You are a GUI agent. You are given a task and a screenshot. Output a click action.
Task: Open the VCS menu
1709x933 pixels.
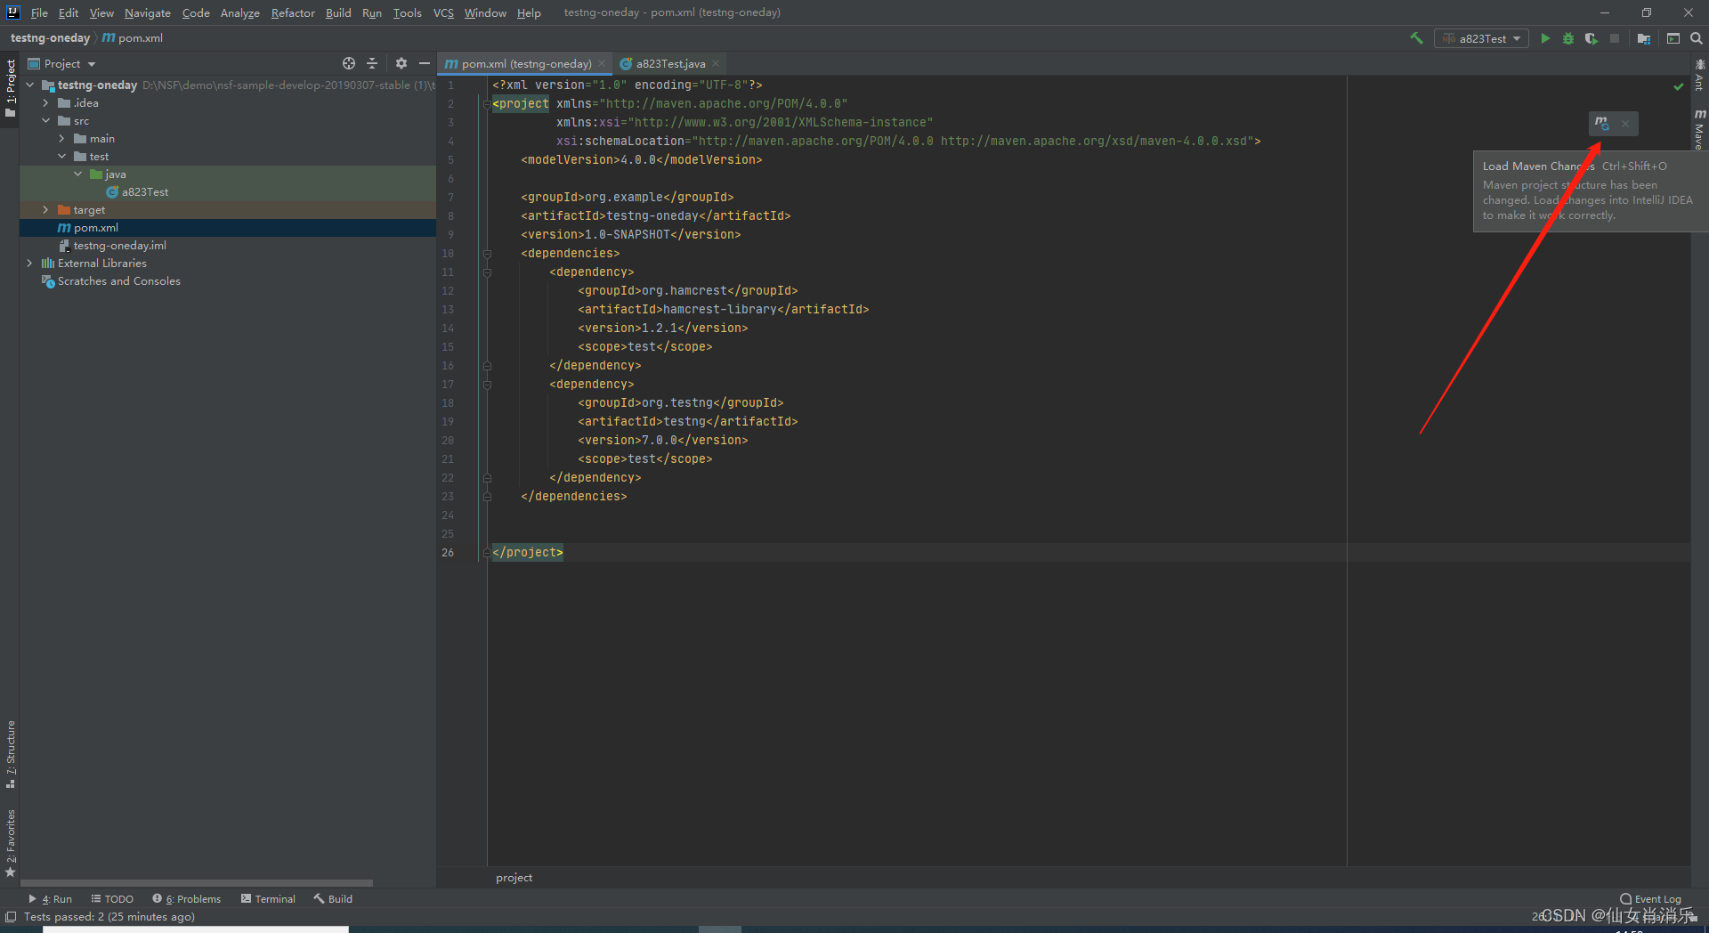[443, 12]
